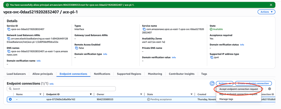
Task: Switch to the Load balancers tab
Action: click(x=16, y=74)
